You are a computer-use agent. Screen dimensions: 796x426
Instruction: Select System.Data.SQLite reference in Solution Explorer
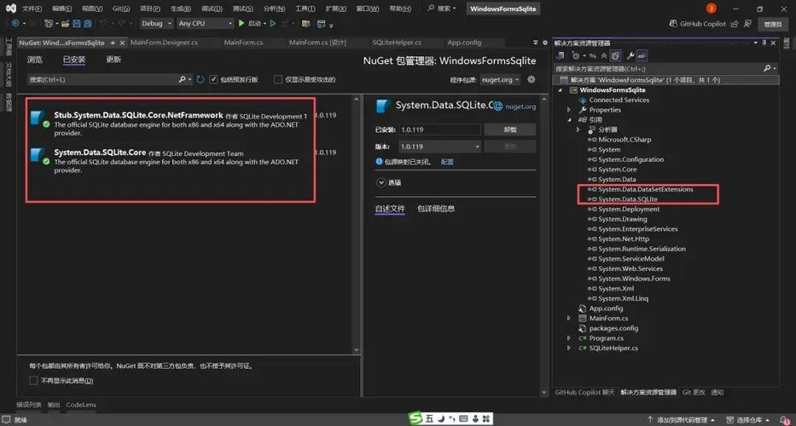click(627, 199)
